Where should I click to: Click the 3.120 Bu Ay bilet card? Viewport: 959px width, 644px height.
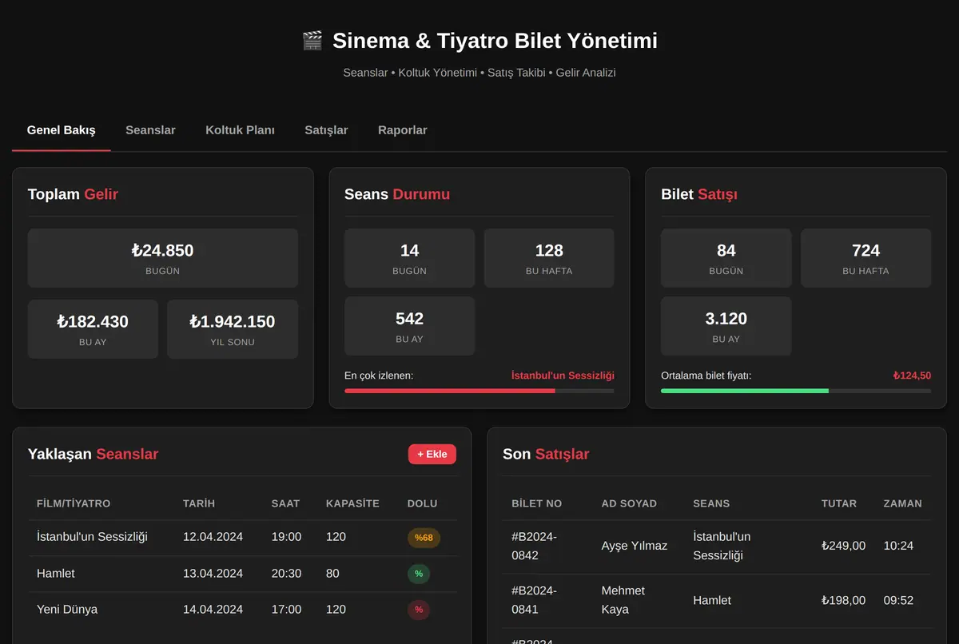pyautogui.click(x=726, y=326)
